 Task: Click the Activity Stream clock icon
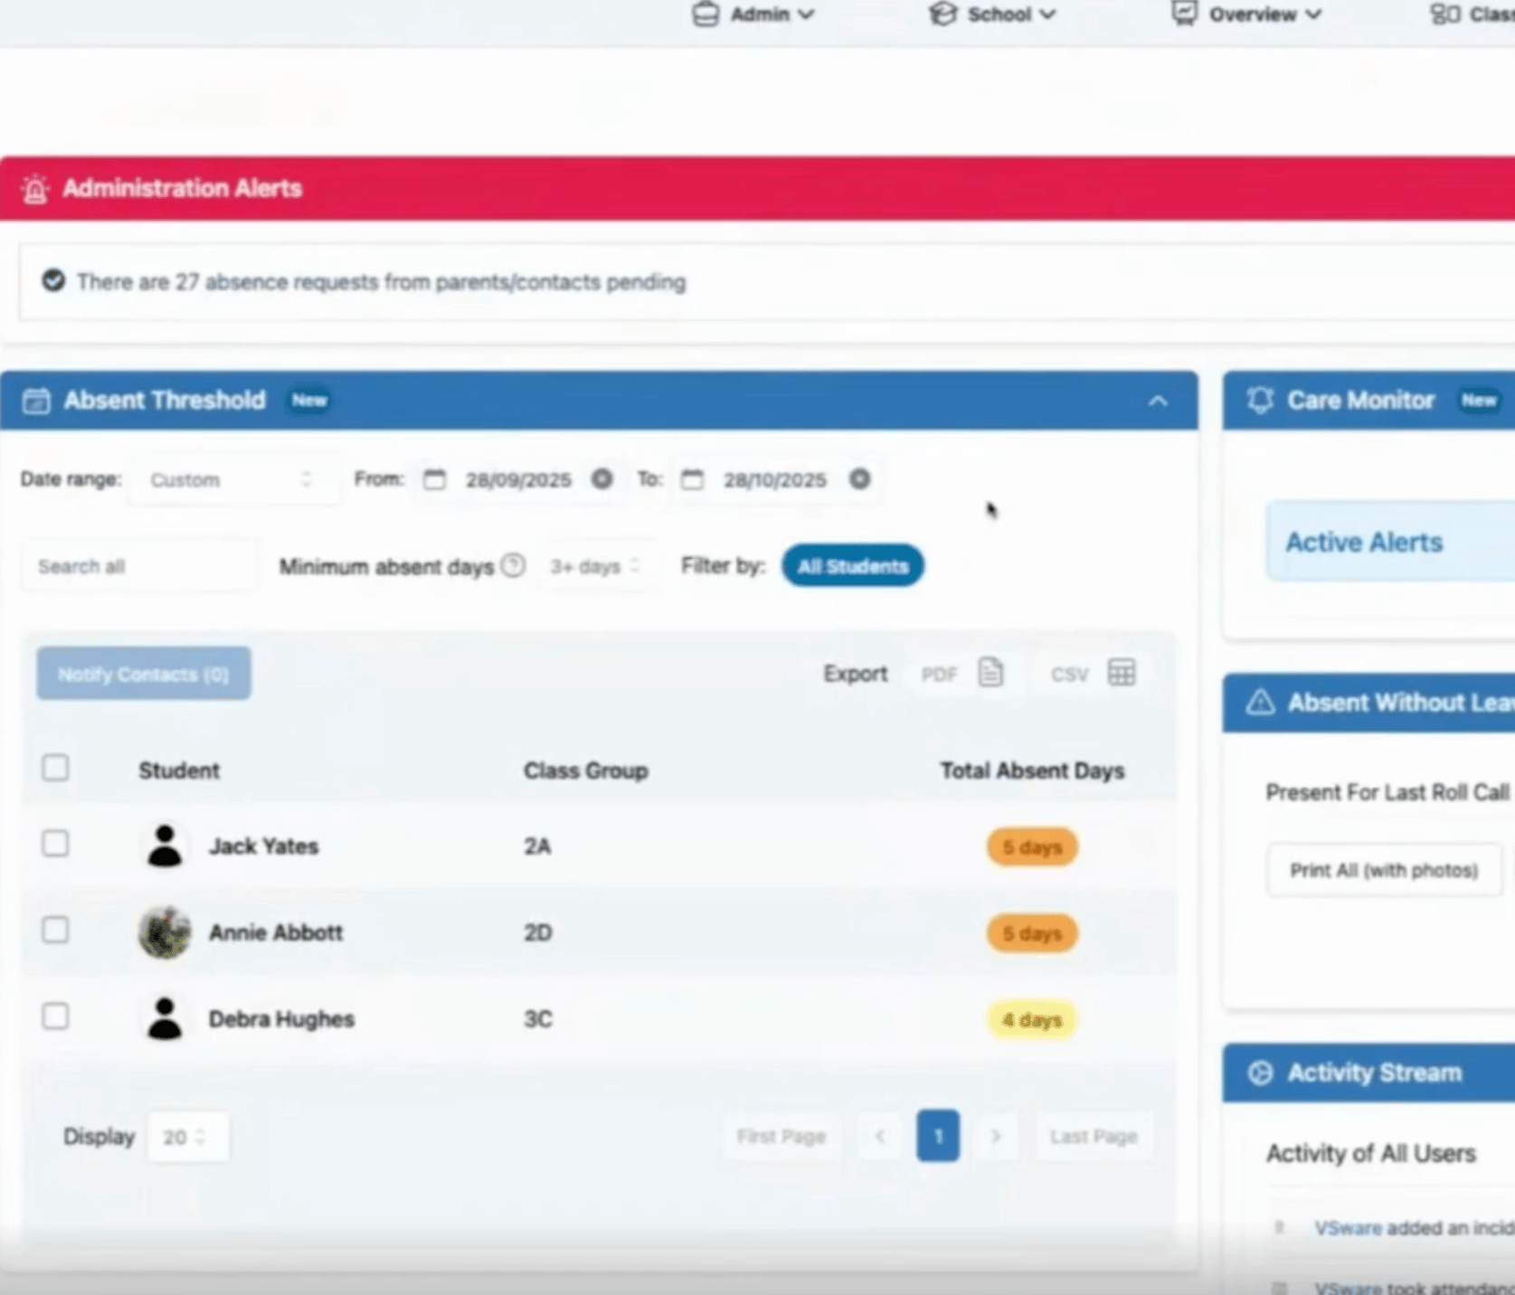1260,1073
